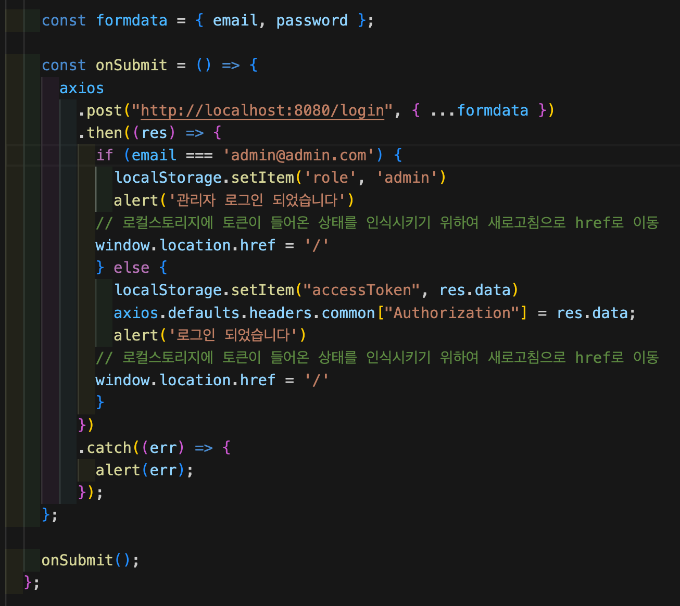The image size is (680, 606).
Task: Click the 'onSubmit();' call at the bottom
Action: pyautogui.click(x=91, y=560)
